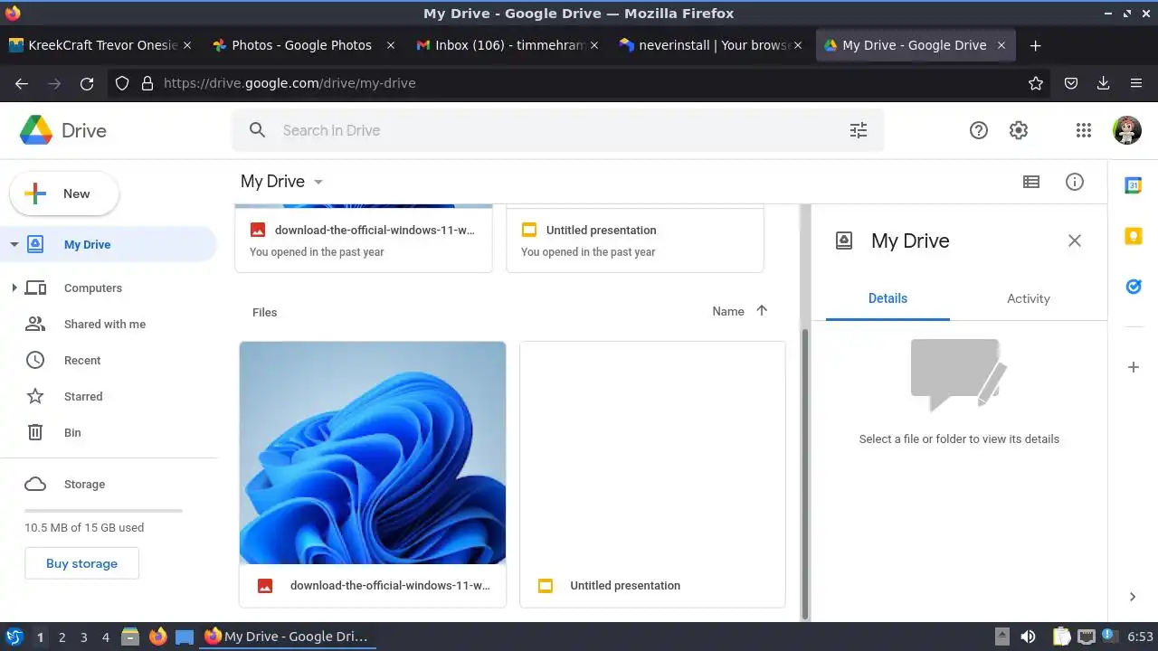Expand Computers tree in sidebar
The height and width of the screenshot is (651, 1158).
click(14, 288)
